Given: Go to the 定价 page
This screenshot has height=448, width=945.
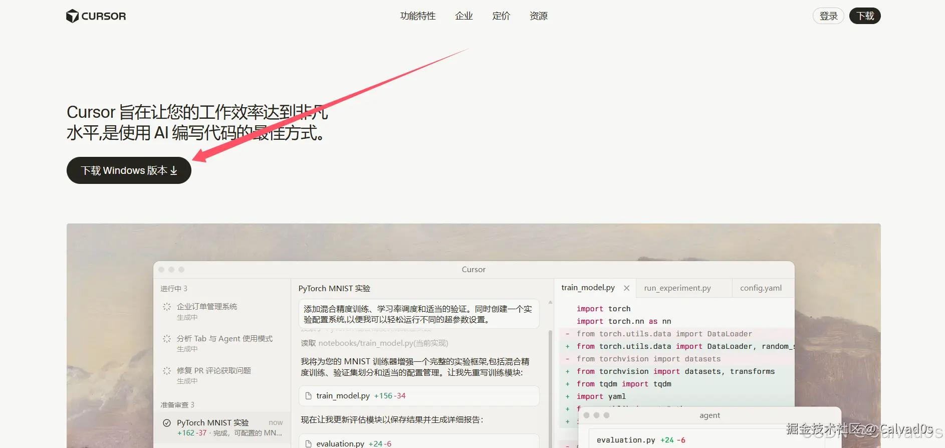Looking at the screenshot, I should [501, 16].
